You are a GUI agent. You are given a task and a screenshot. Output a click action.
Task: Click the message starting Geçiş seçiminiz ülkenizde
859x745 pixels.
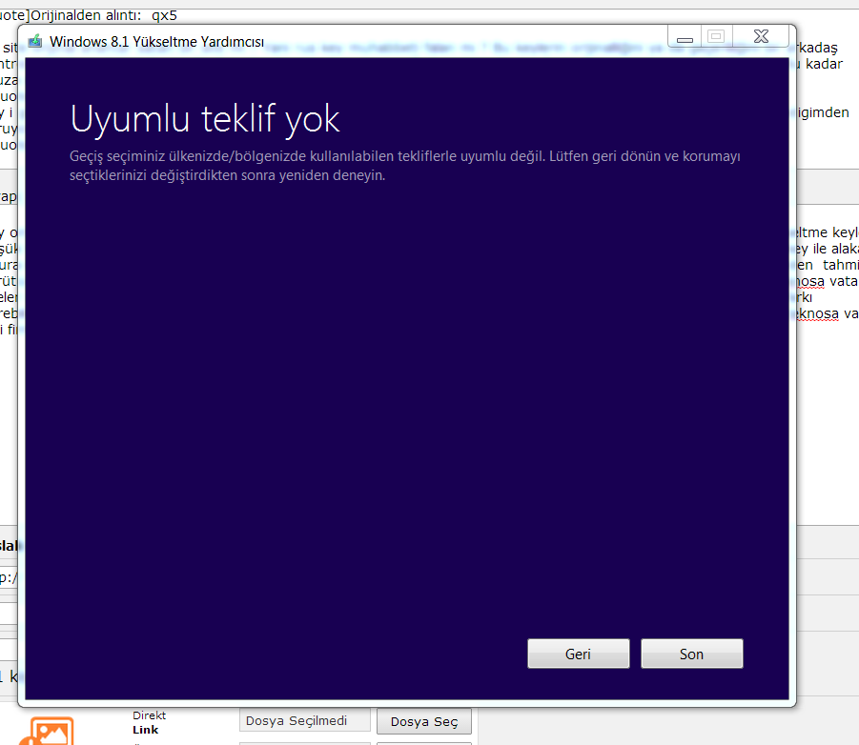coord(405,166)
